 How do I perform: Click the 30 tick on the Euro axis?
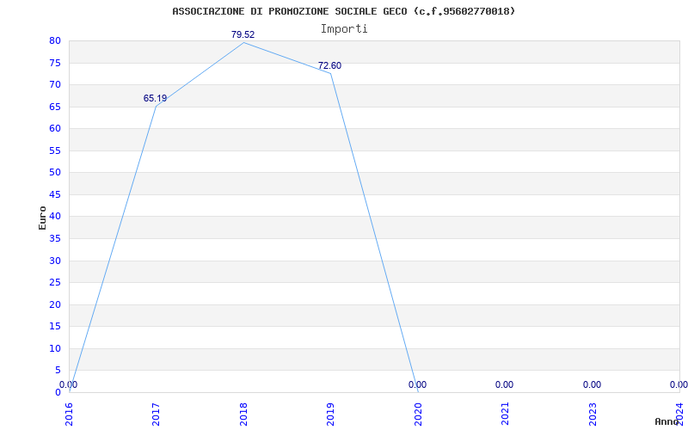pyautogui.click(x=55, y=261)
